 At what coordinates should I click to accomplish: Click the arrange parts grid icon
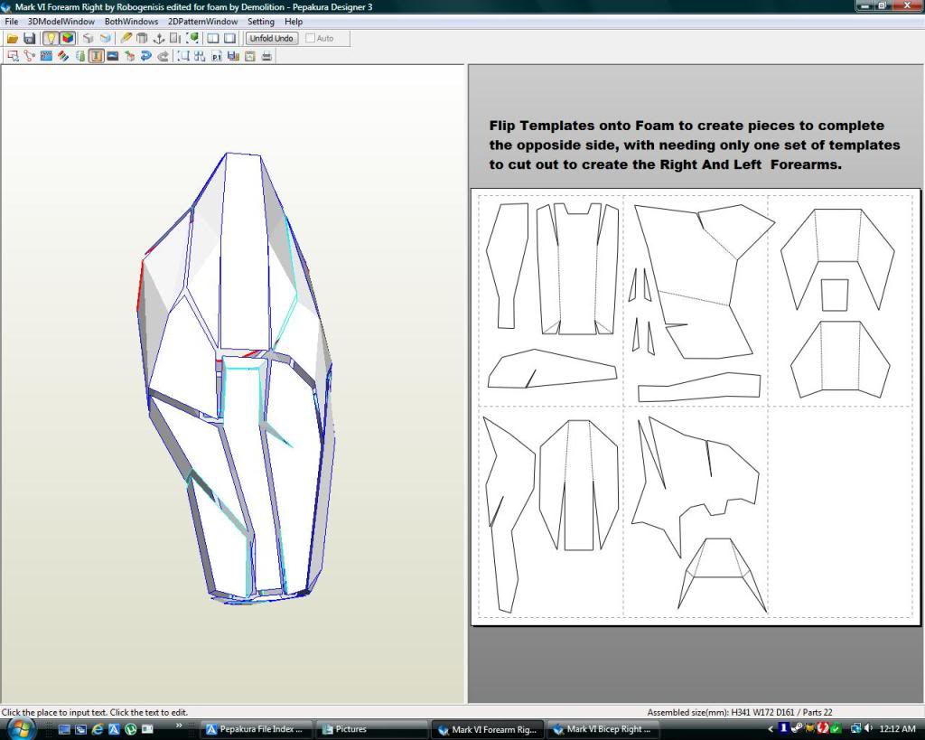[x=200, y=56]
